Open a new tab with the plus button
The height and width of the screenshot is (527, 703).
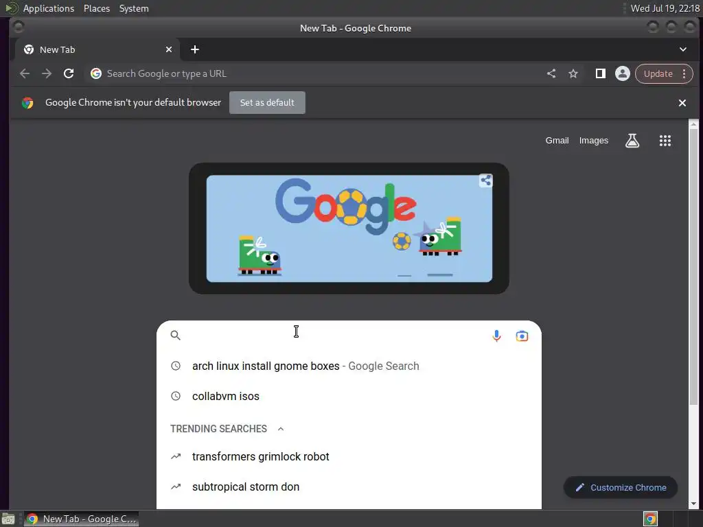tap(194, 49)
